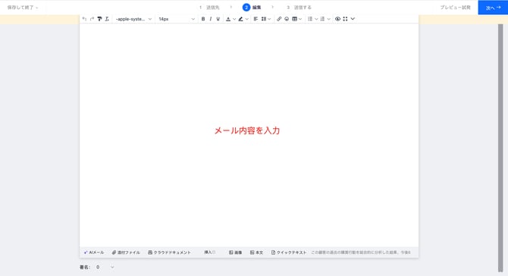
Task: Apply the highlight color
Action: [240, 19]
